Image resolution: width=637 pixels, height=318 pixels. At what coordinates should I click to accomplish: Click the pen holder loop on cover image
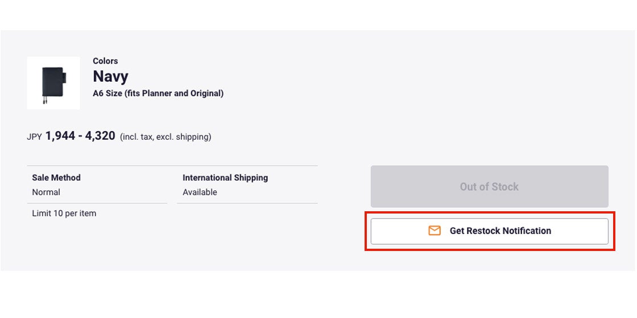(x=65, y=77)
